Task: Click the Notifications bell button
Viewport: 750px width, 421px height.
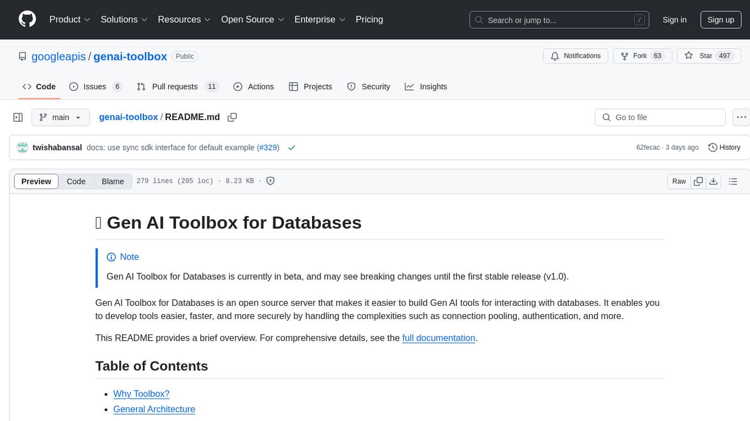Action: (576, 56)
